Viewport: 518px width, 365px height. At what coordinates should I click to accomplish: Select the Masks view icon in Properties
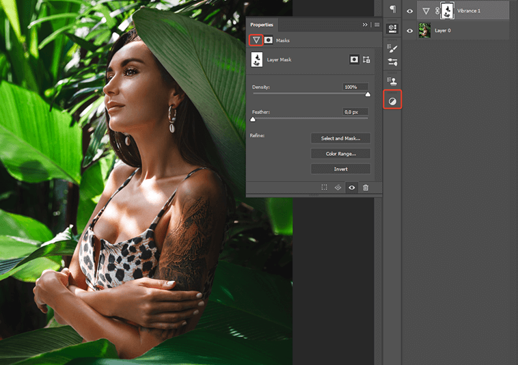click(x=269, y=40)
